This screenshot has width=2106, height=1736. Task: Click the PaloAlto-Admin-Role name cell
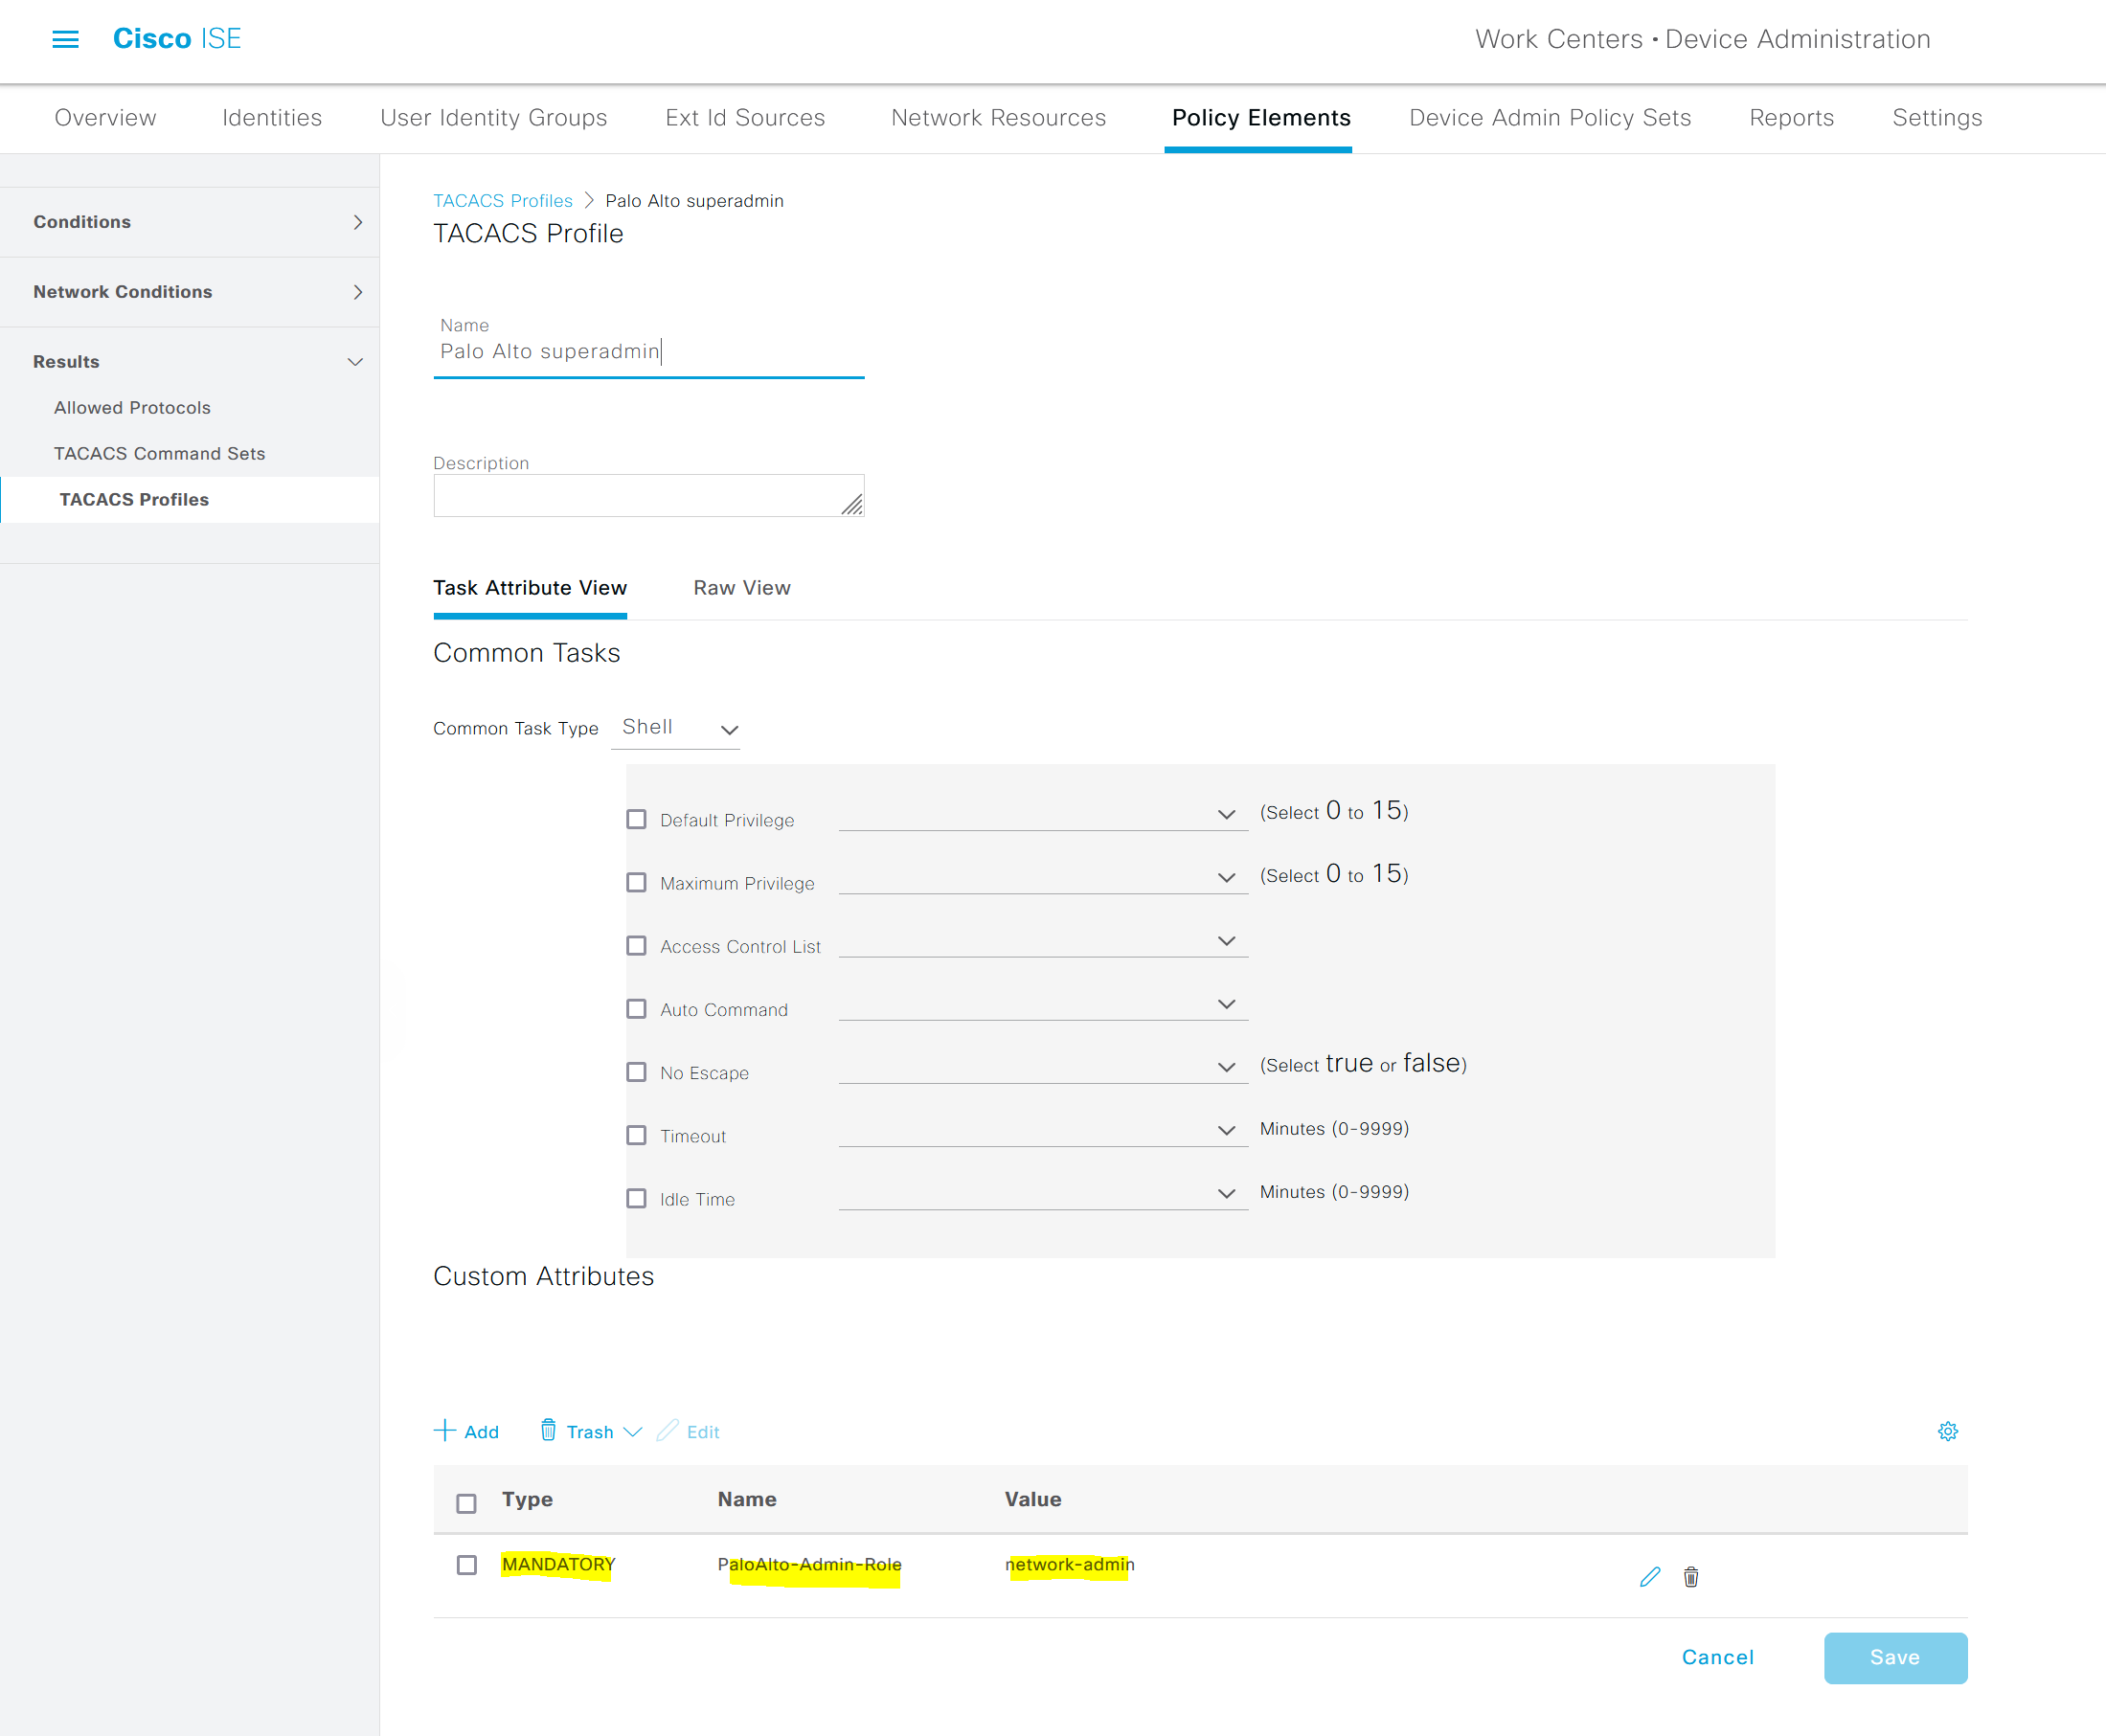pos(809,1565)
